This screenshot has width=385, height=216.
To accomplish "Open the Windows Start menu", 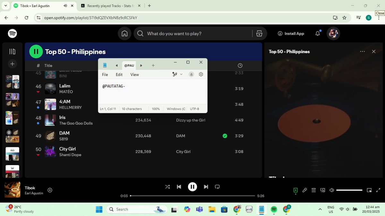I will pyautogui.click(x=99, y=209).
